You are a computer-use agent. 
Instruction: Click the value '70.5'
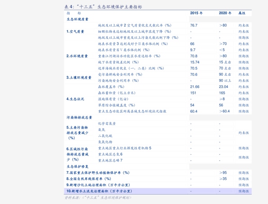pos(194,68)
